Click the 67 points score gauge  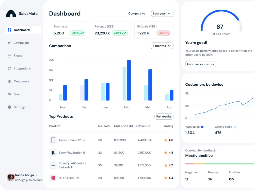[221, 21]
